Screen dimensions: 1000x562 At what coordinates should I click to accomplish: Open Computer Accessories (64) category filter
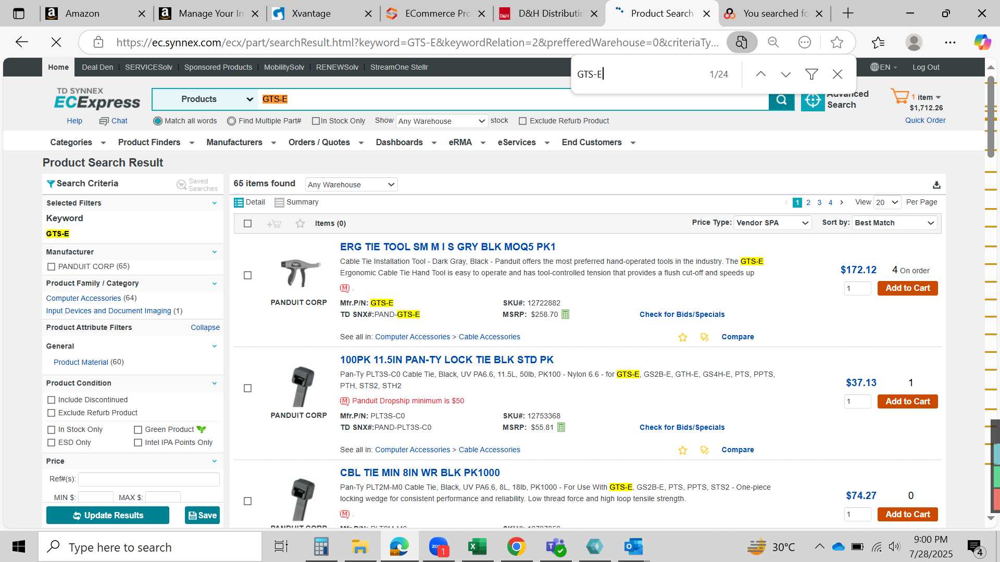83,298
